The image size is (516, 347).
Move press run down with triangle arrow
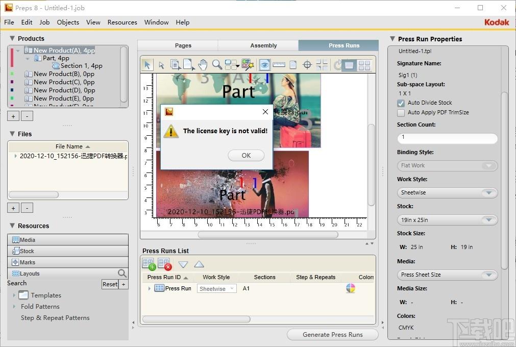(183, 264)
